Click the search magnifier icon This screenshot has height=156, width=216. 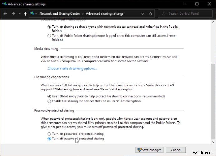point(164,13)
